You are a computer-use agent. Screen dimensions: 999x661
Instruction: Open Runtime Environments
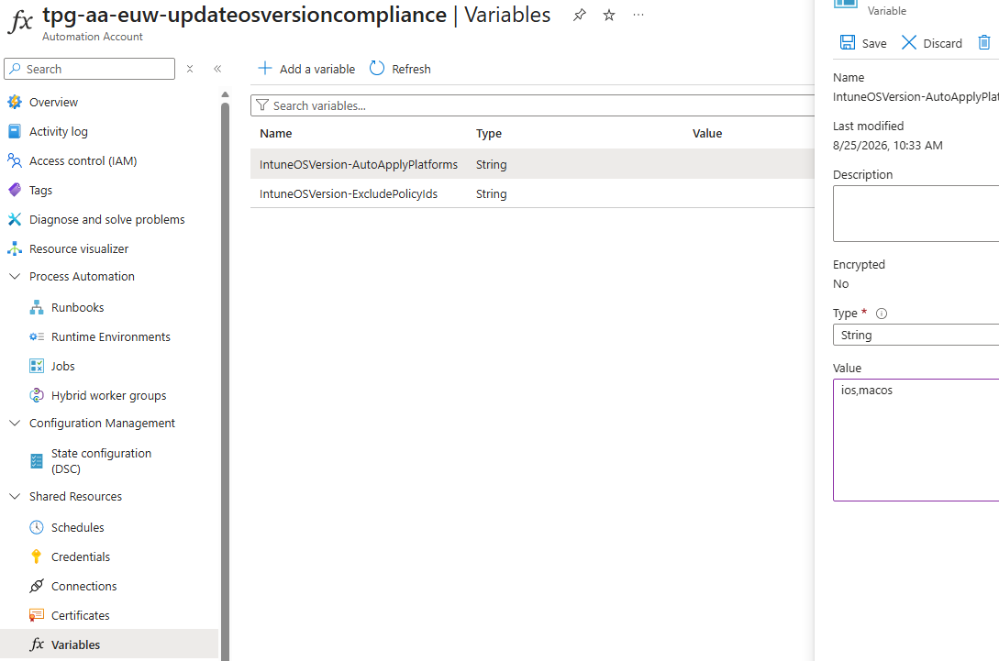[111, 336]
